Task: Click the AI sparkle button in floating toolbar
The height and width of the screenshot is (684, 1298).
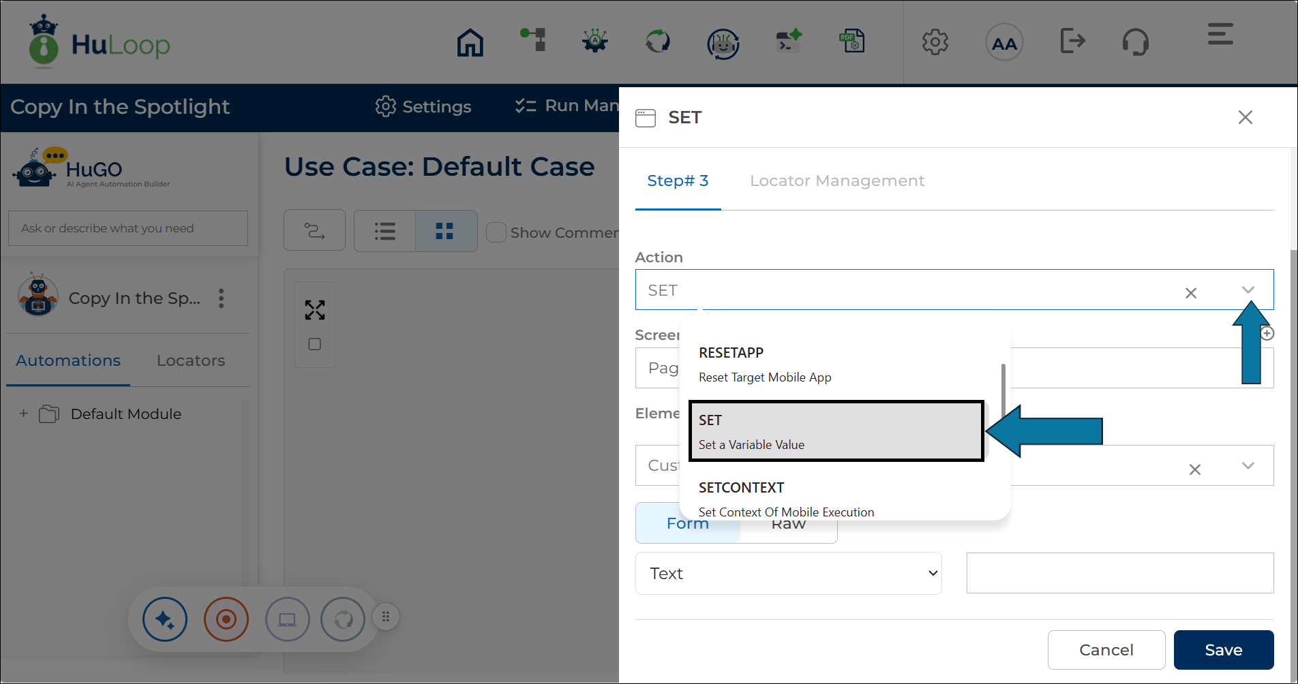Action: pos(165,619)
